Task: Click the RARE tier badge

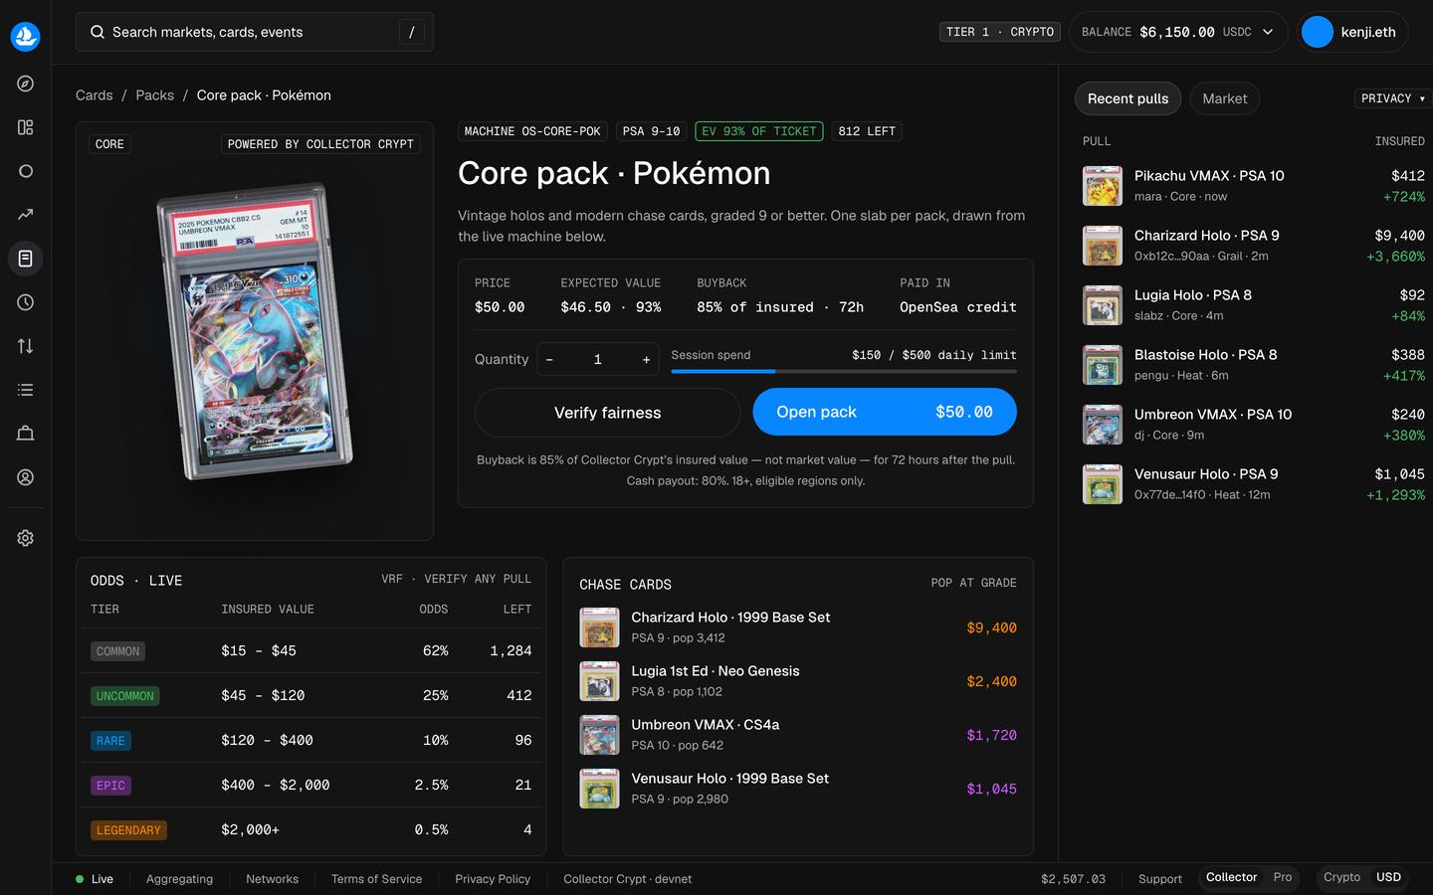Action: 110,741
